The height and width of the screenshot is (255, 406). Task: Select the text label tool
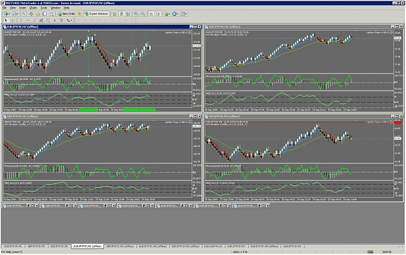point(62,20)
